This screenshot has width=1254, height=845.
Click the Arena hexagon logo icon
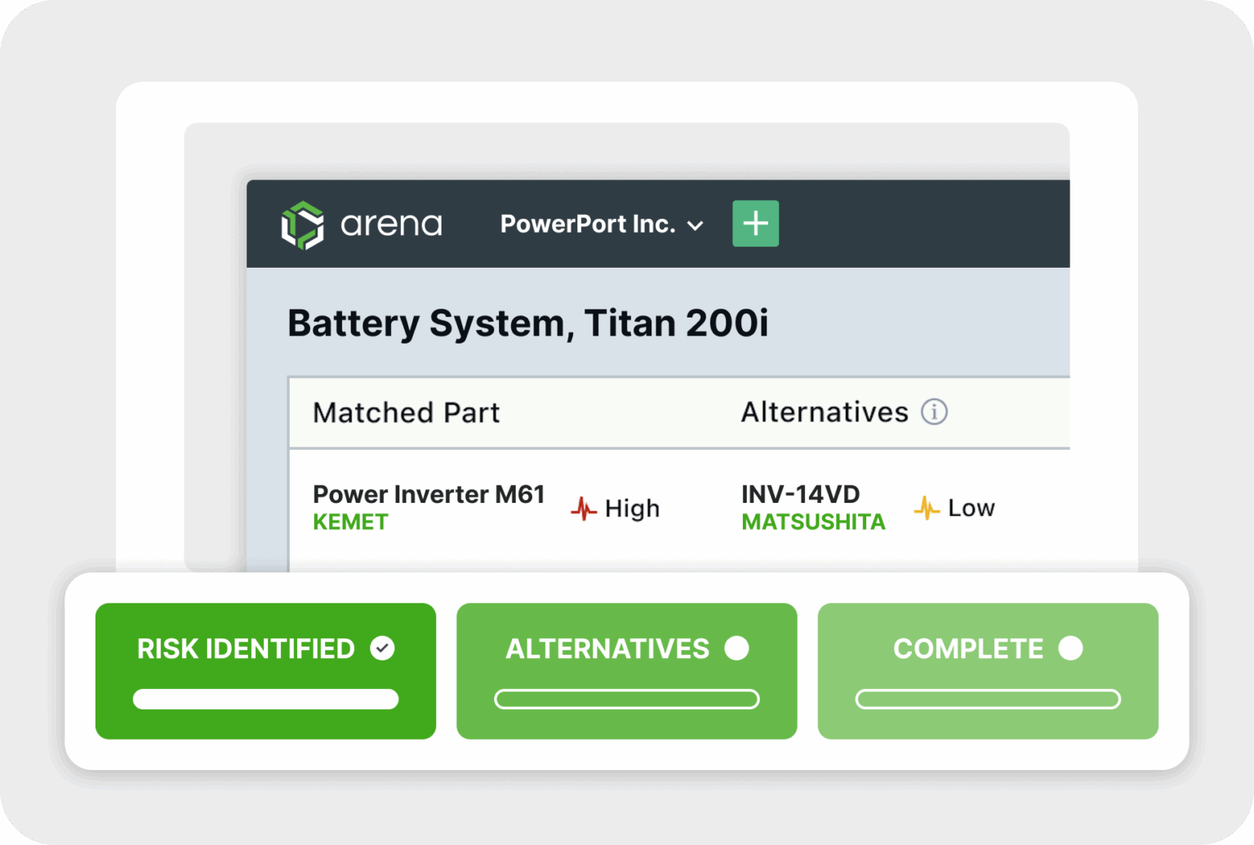(302, 225)
